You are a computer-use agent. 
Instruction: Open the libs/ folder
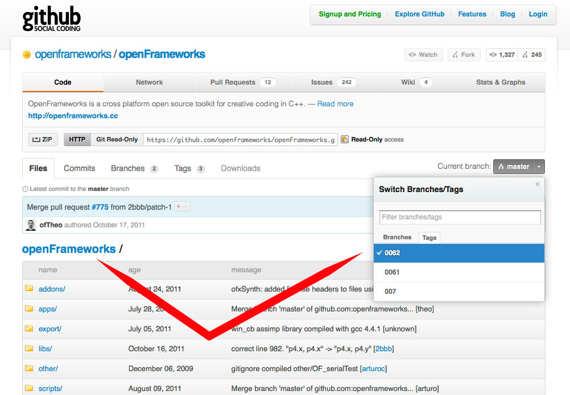tap(45, 349)
